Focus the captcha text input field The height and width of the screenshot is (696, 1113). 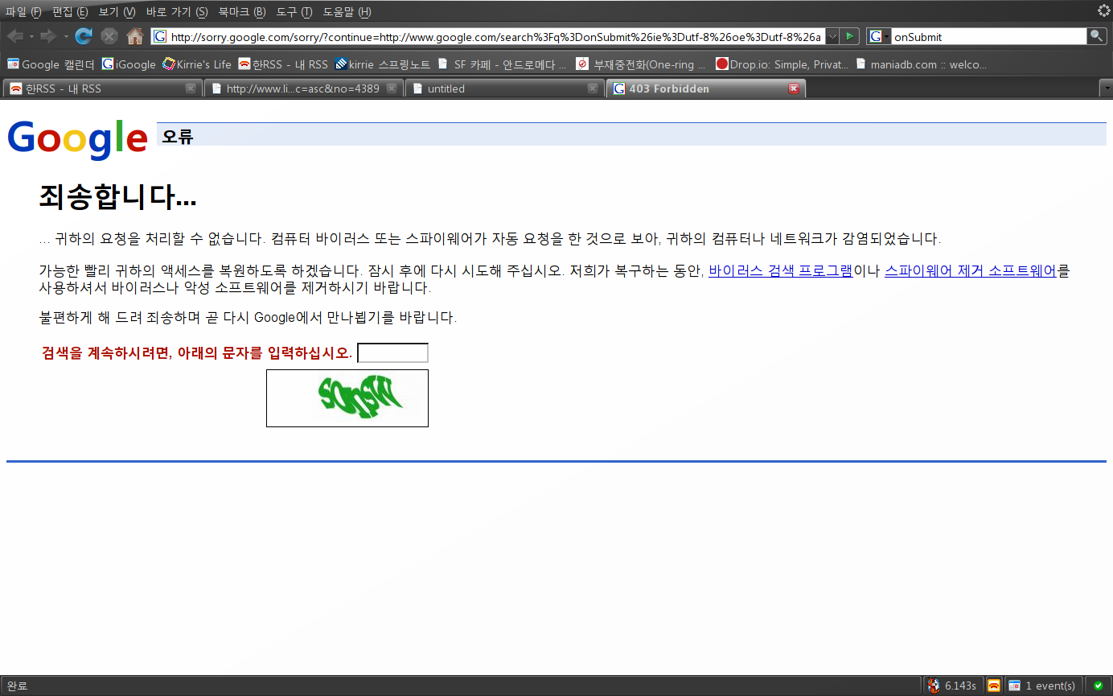pyautogui.click(x=392, y=352)
